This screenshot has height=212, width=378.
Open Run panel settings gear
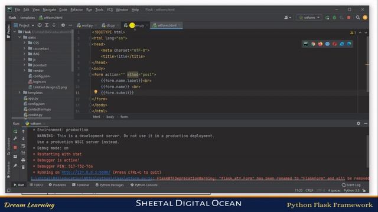[x=359, y=123]
